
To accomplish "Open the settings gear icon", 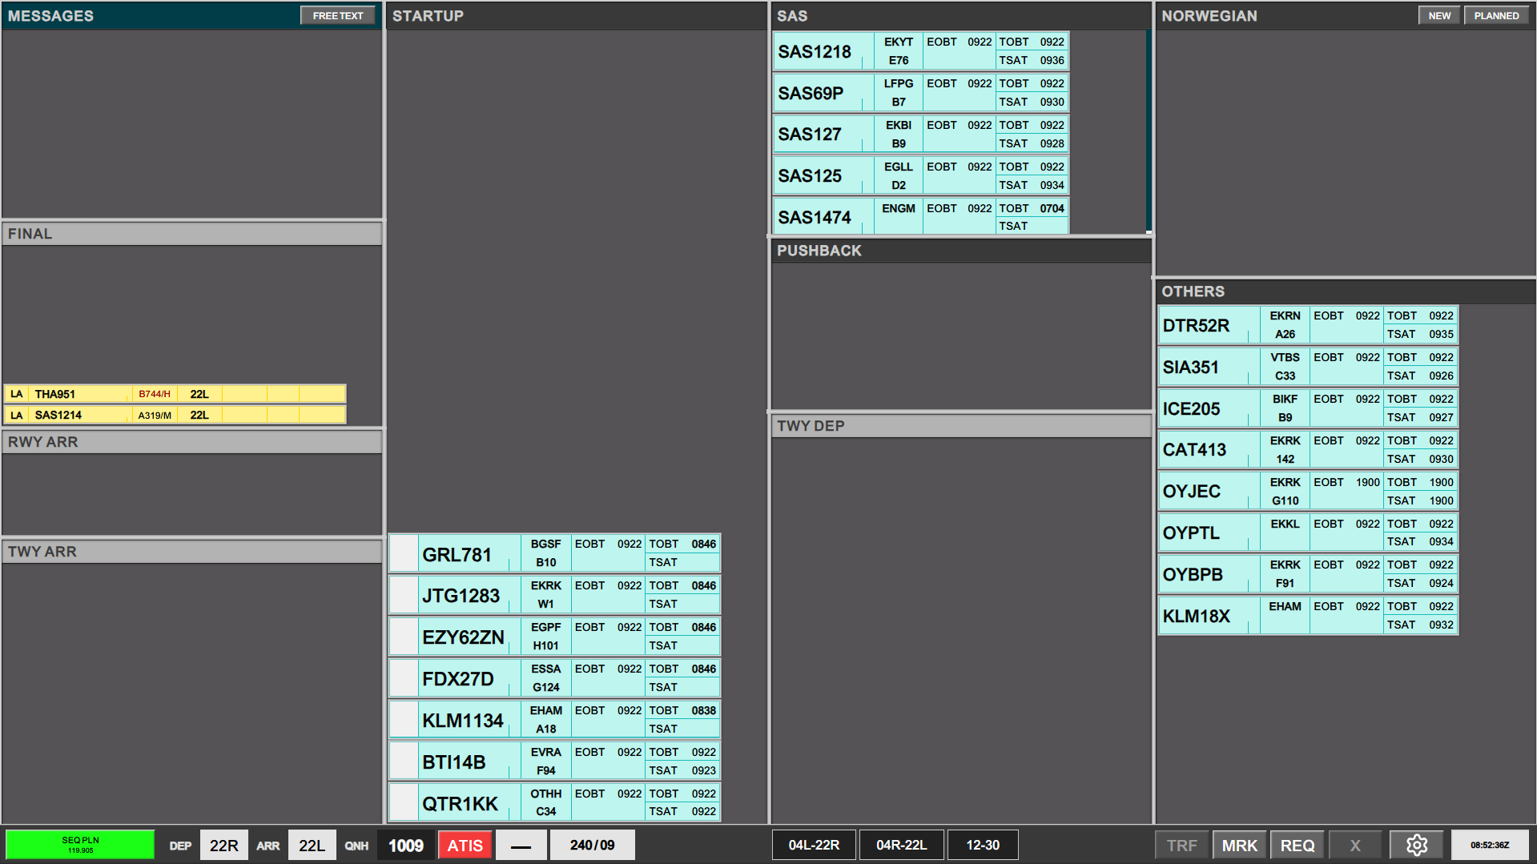I will (1416, 845).
